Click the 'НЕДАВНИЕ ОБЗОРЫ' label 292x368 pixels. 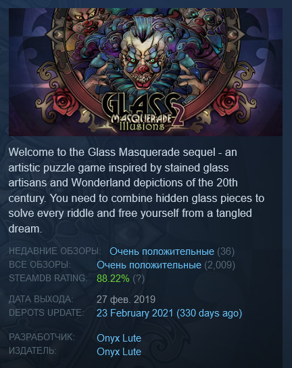coord(55,251)
